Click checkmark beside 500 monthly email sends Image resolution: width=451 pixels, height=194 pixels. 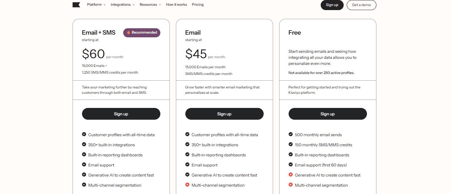[x=291, y=134]
